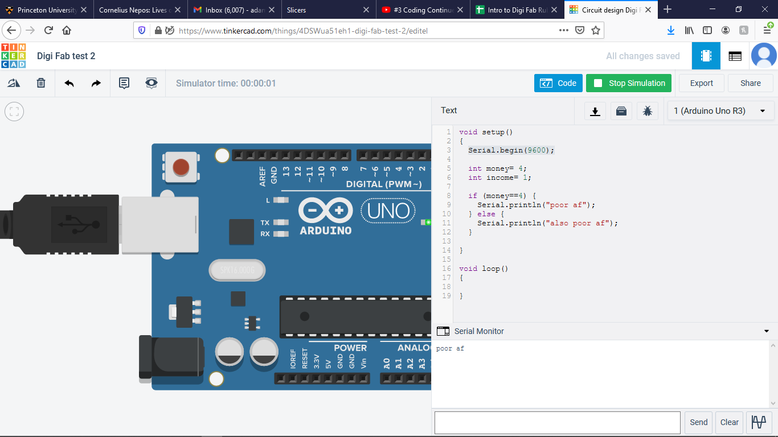Download the code file
The image size is (778, 437).
coord(595,111)
